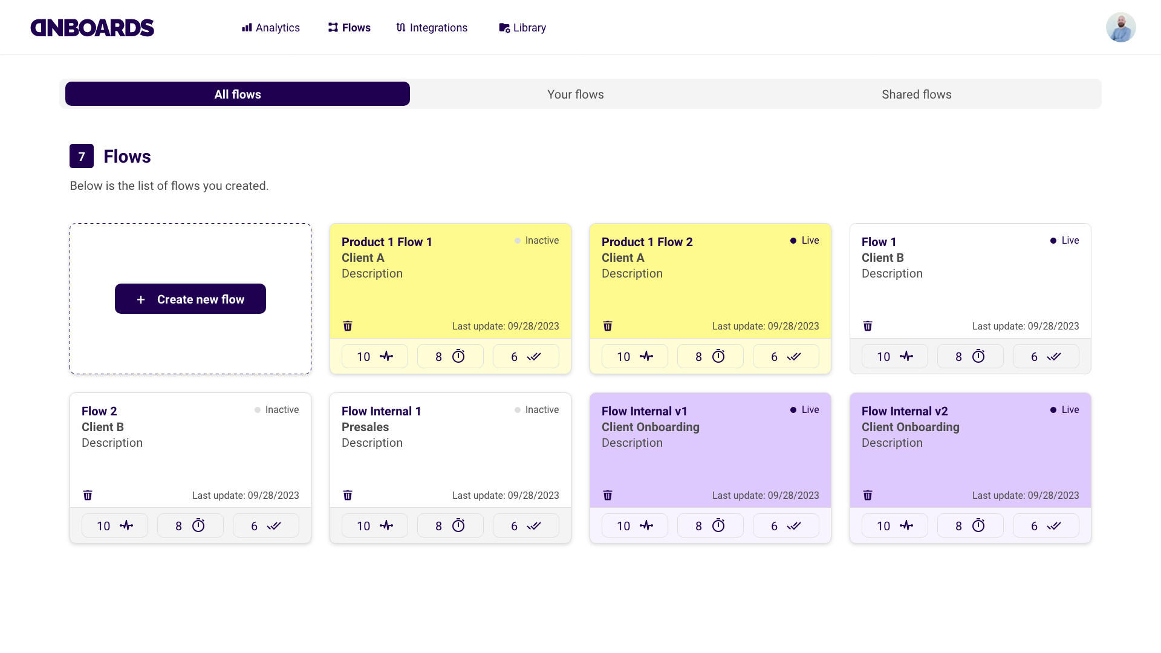Screen dimensions: 1161x653
Task: Click the Onboards logo
Action: pyautogui.click(x=93, y=28)
